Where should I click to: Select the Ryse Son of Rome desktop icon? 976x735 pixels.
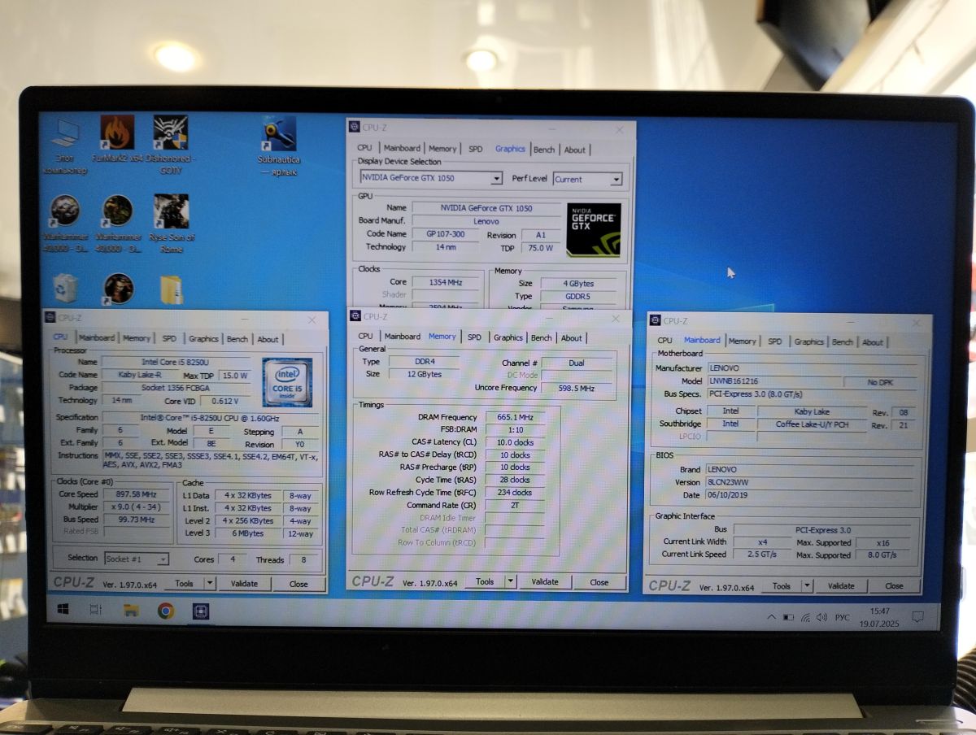172,224
